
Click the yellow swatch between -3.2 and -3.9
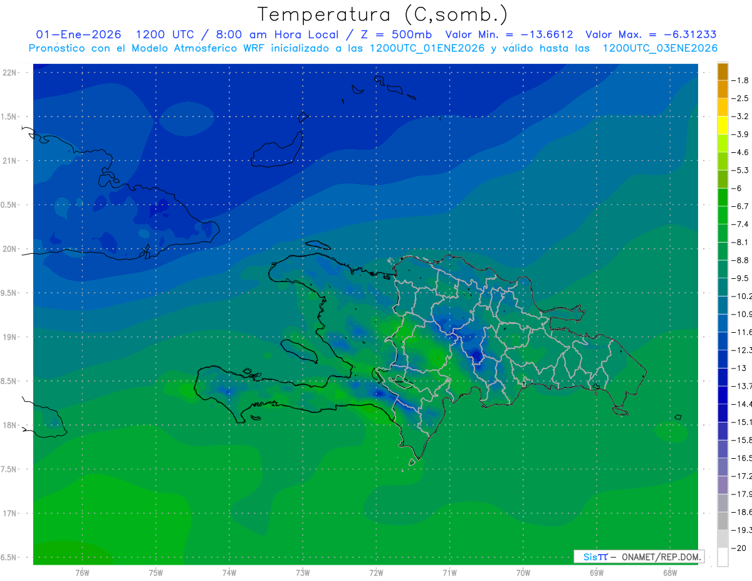point(723,125)
